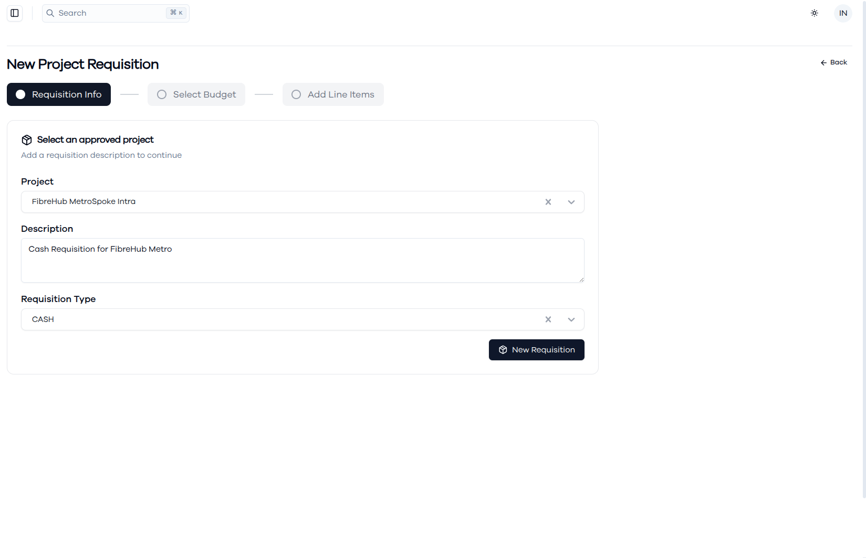This screenshot has height=558, width=866.
Task: Switch theme with the sun icon
Action: (x=815, y=13)
